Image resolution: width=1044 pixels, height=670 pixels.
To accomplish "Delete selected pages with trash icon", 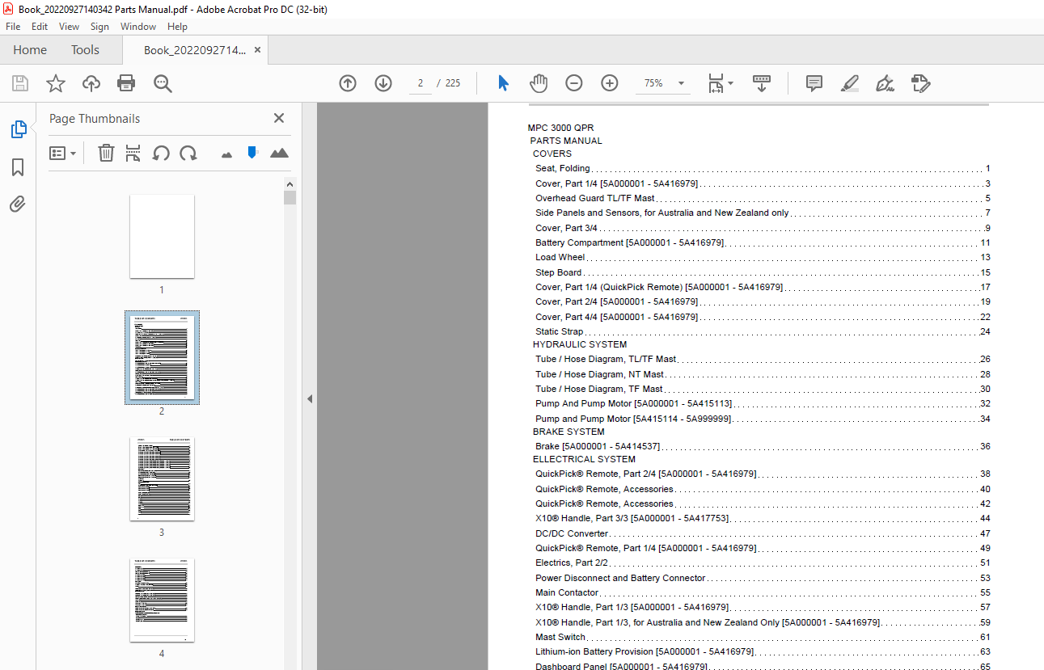I will 106,153.
